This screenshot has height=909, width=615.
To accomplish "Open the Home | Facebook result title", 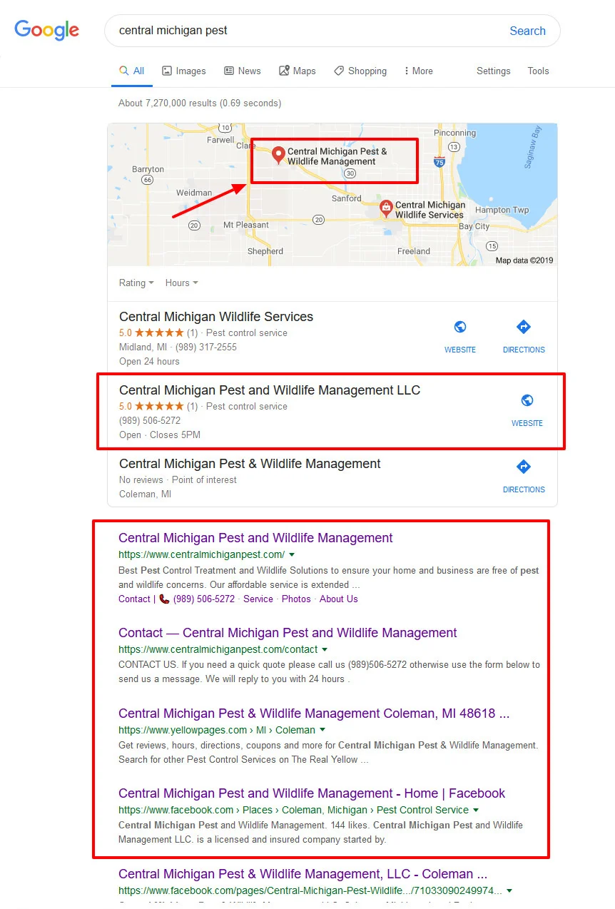I will coord(312,793).
